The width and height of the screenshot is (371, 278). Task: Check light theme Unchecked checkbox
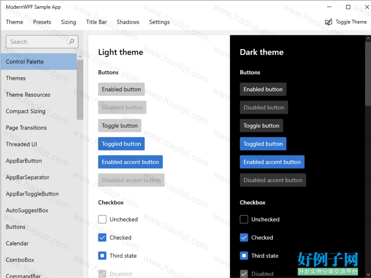(x=102, y=219)
